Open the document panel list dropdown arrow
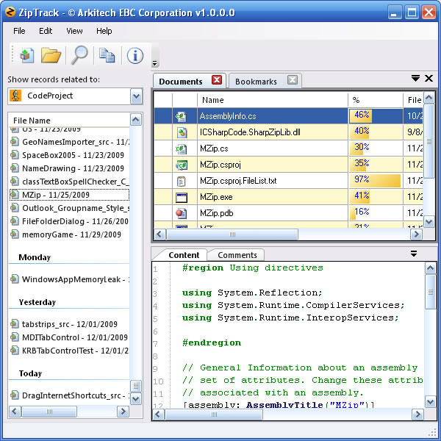 point(415,78)
